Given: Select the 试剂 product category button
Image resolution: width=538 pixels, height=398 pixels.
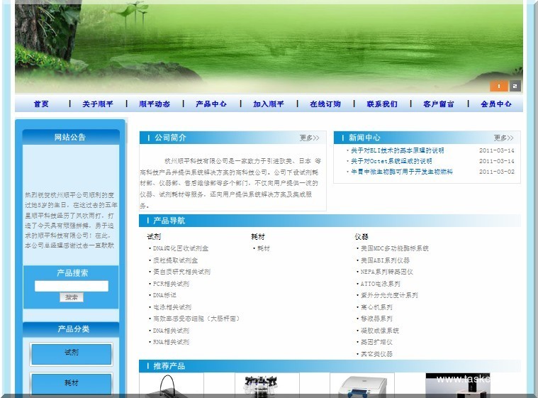Looking at the screenshot, I should click(x=72, y=353).
